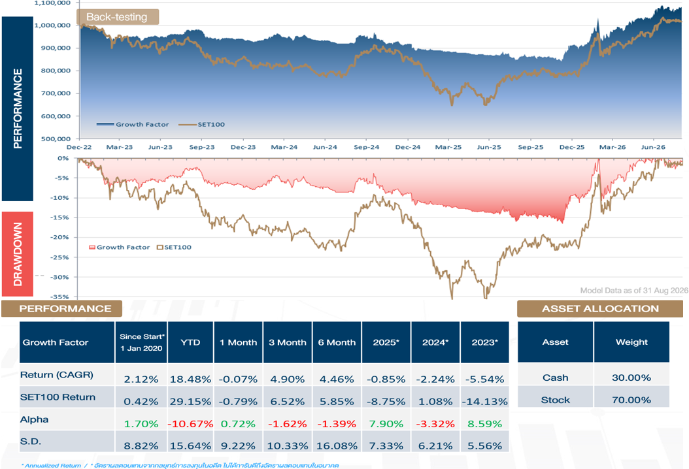Click the Return (CAGR) row label
This screenshot has height=469, width=689.
(x=57, y=374)
